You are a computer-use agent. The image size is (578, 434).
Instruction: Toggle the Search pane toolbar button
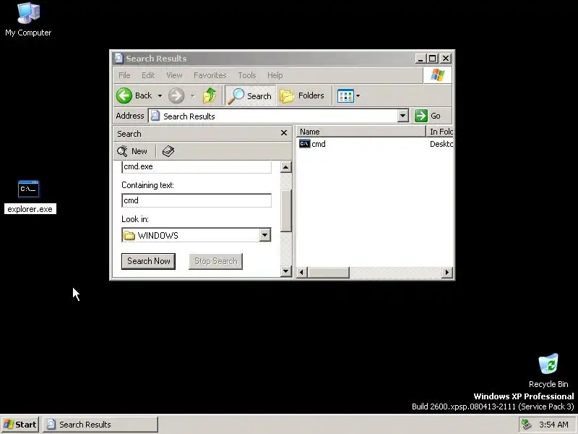tap(250, 96)
